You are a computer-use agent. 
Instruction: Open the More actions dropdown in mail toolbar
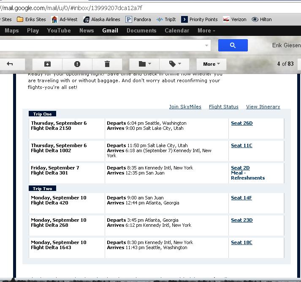coord(212,64)
